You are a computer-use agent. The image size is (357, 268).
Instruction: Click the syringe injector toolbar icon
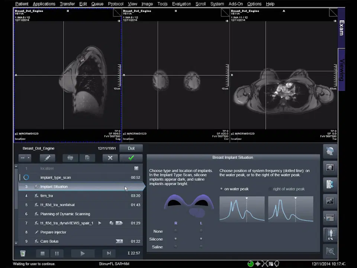pos(48,158)
